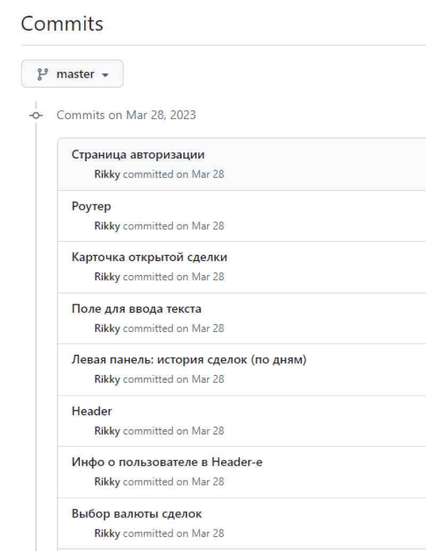Image resolution: width=426 pixels, height=551 pixels.
Task: Expand the master branch dropdown arrow
Action: [105, 75]
